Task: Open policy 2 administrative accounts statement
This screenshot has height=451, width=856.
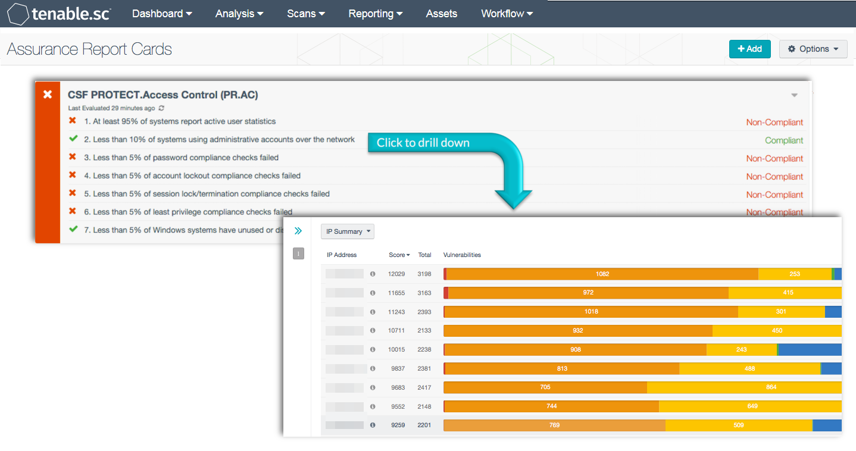Action: click(x=219, y=139)
